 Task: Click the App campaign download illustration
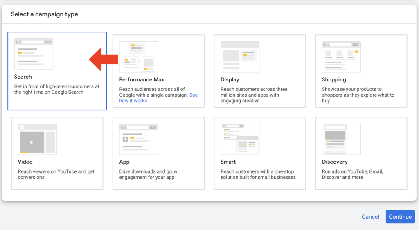[x=126, y=140]
